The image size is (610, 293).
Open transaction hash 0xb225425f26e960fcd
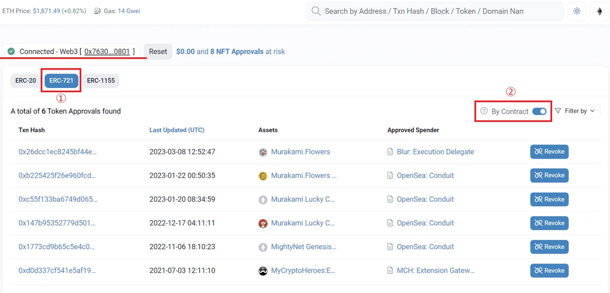(x=57, y=175)
